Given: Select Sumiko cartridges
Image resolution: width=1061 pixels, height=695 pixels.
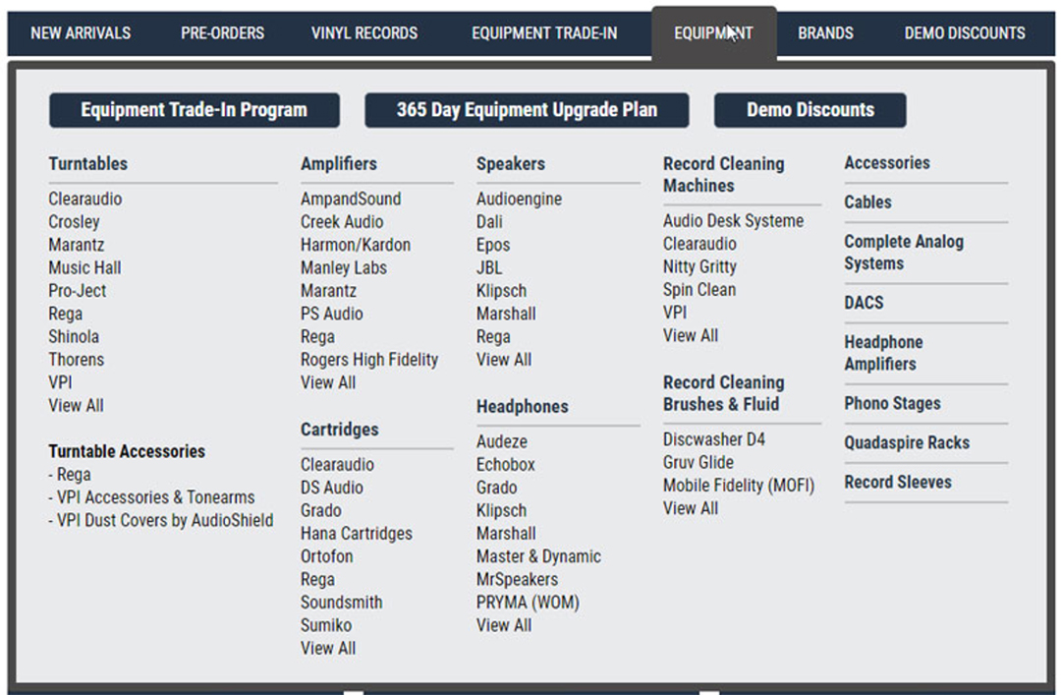Looking at the screenshot, I should coord(326,626).
